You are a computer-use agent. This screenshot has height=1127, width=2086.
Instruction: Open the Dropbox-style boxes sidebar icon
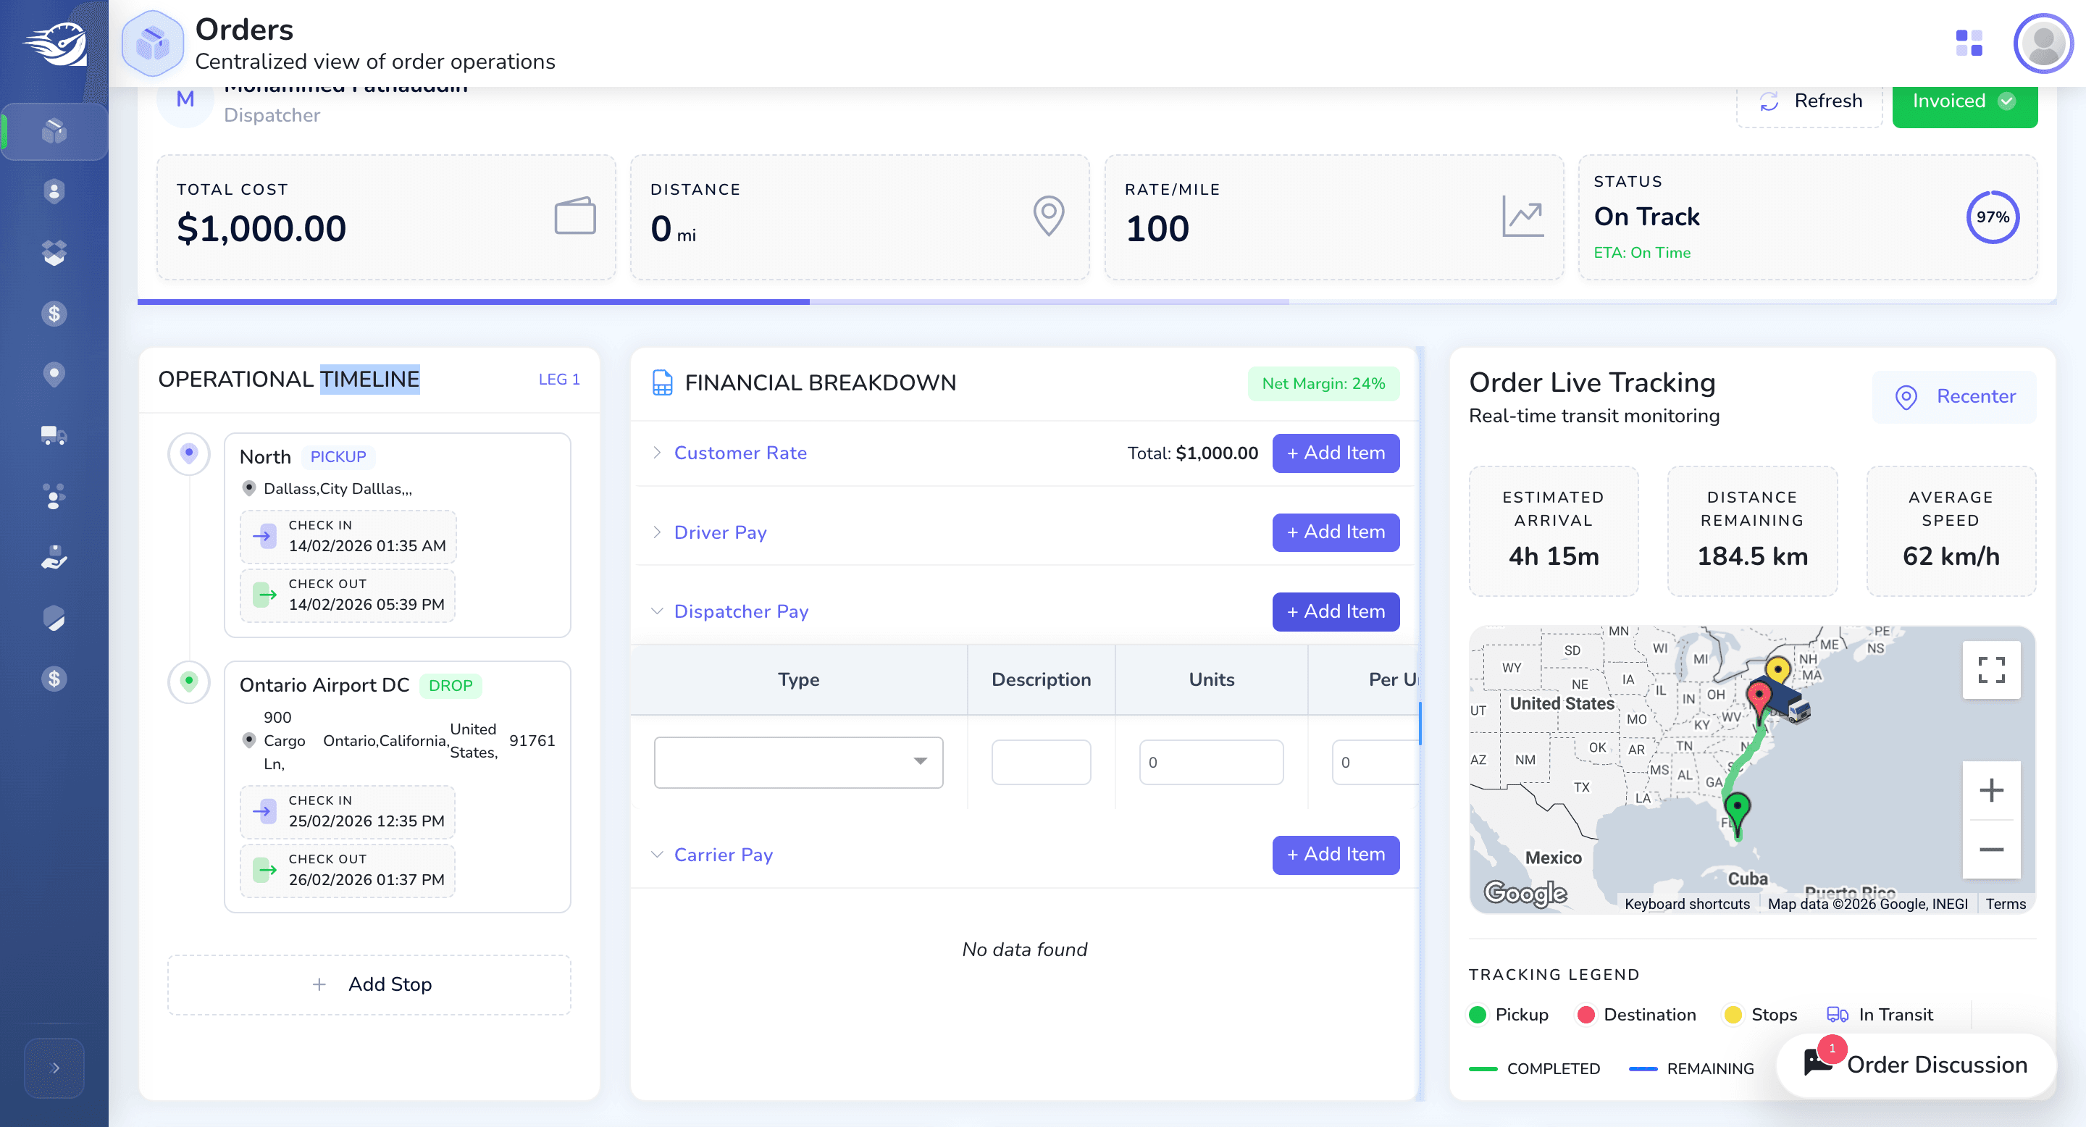click(54, 253)
